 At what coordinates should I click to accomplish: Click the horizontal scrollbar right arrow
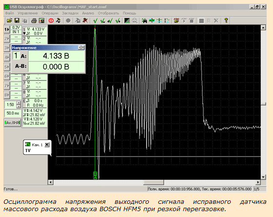[258, 182]
